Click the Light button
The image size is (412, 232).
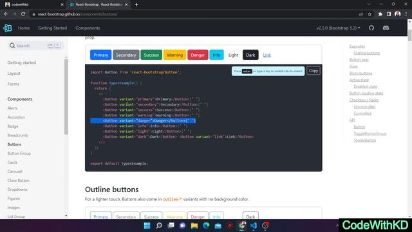click(x=233, y=55)
